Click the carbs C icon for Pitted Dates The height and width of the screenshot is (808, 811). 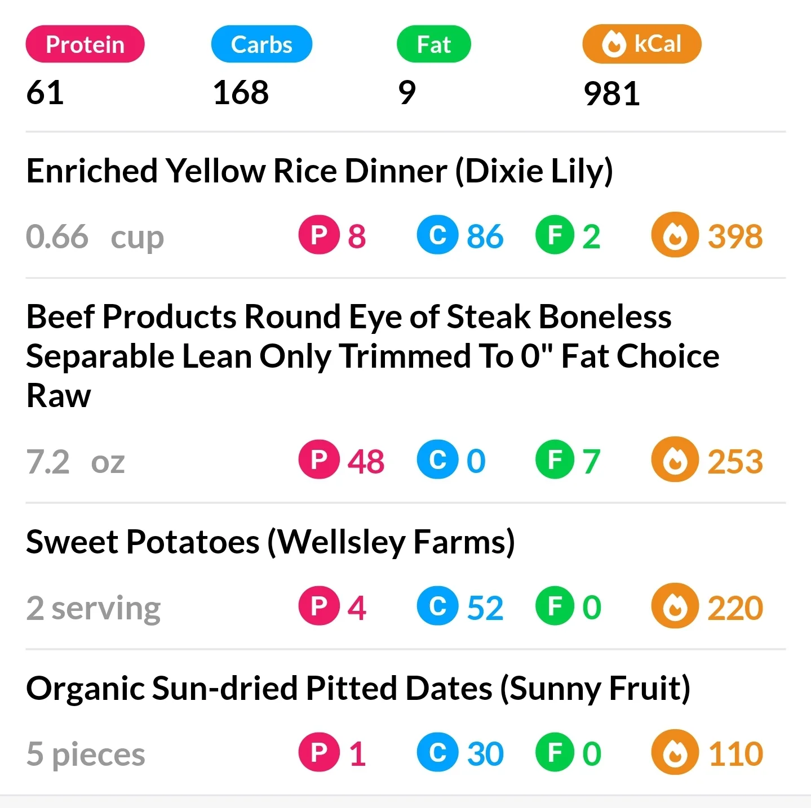(438, 752)
